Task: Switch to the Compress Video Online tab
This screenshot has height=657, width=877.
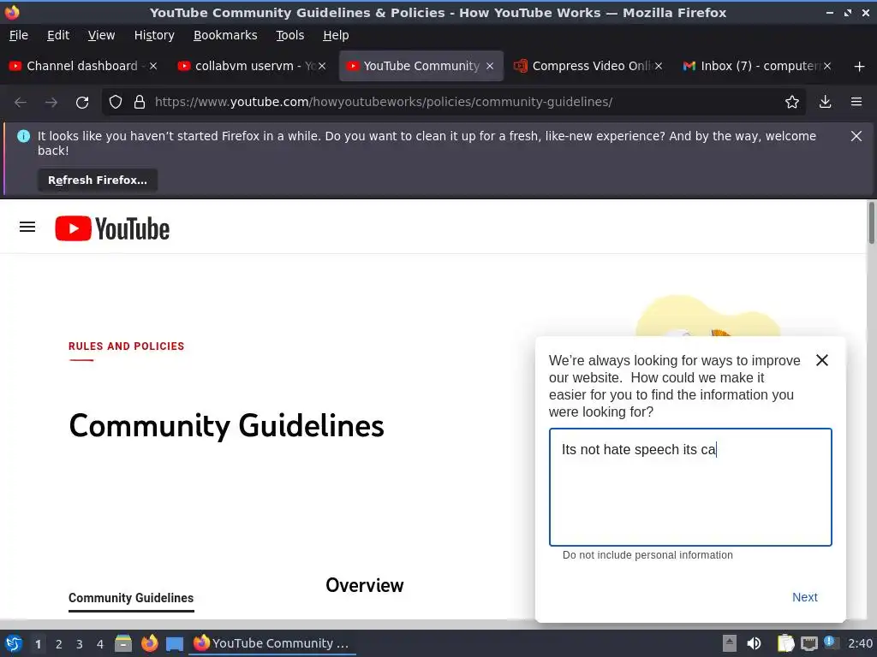Action: (x=588, y=66)
